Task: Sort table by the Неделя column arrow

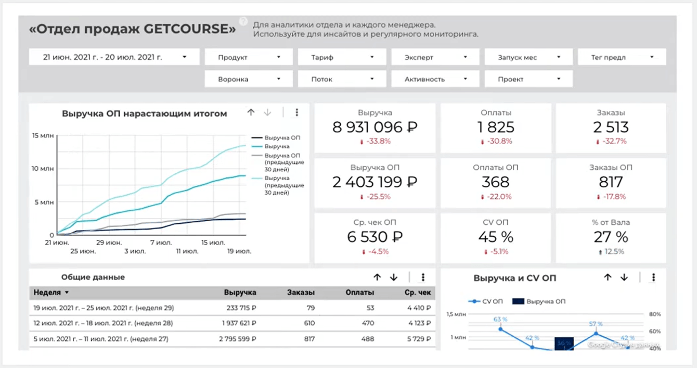Action: [67, 293]
